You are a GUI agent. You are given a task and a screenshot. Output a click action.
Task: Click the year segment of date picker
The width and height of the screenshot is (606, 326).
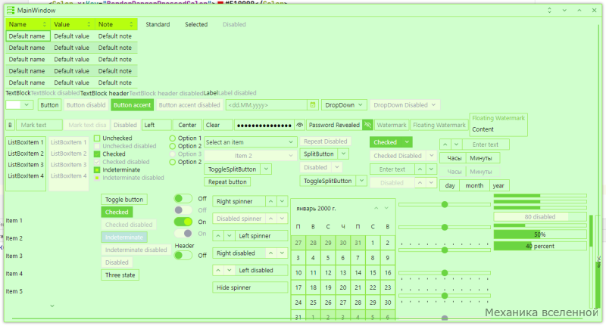tap(498, 185)
